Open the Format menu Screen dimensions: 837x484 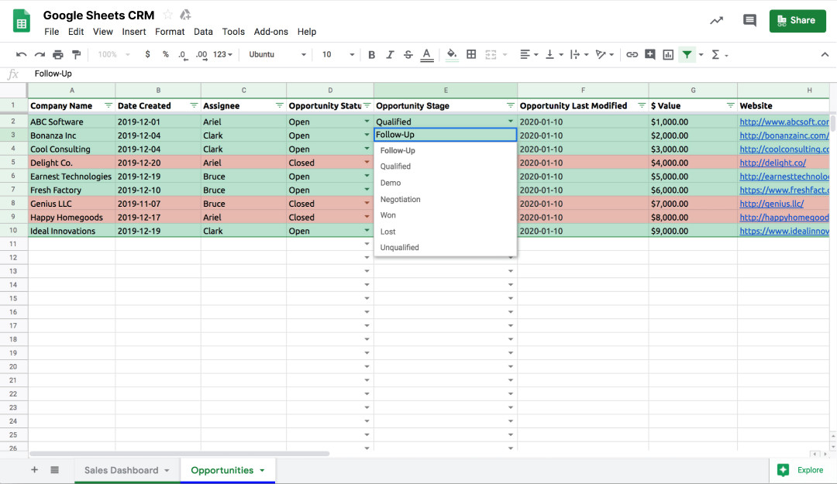click(x=170, y=32)
